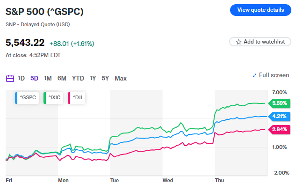Click the star icon beside Add to watchlist
296x191 pixels.
pos(238,42)
